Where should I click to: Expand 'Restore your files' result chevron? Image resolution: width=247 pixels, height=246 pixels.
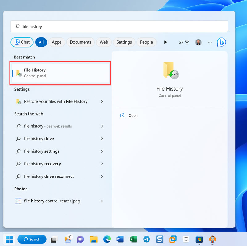(102, 101)
